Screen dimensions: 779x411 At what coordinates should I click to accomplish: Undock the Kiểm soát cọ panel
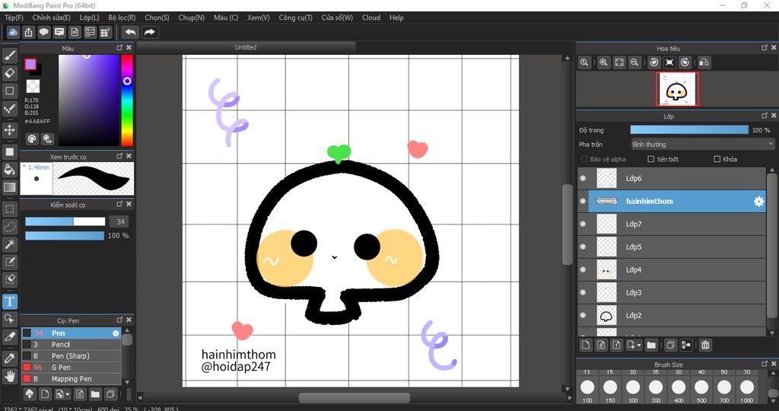point(119,204)
